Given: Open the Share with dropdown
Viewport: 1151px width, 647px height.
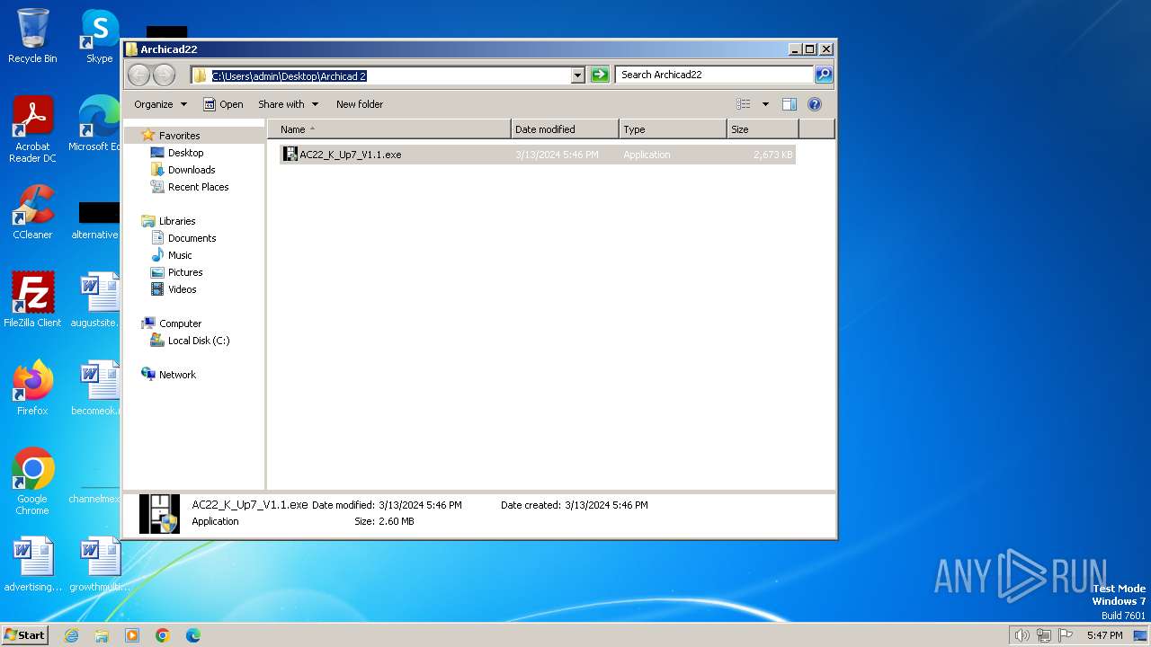Looking at the screenshot, I should pos(288,104).
